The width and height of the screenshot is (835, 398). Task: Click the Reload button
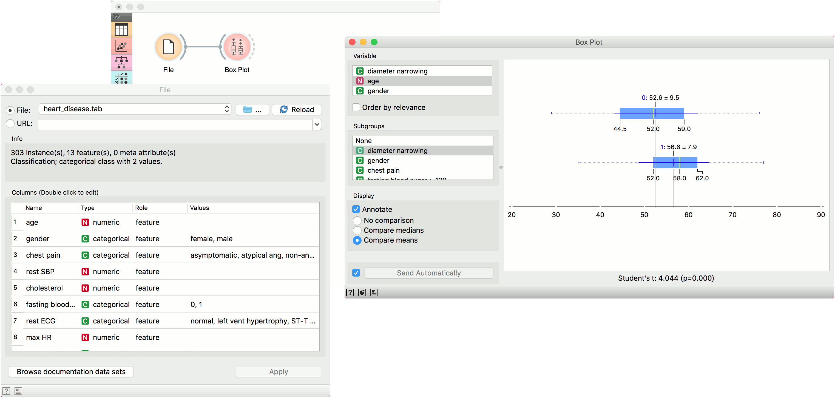click(x=297, y=110)
